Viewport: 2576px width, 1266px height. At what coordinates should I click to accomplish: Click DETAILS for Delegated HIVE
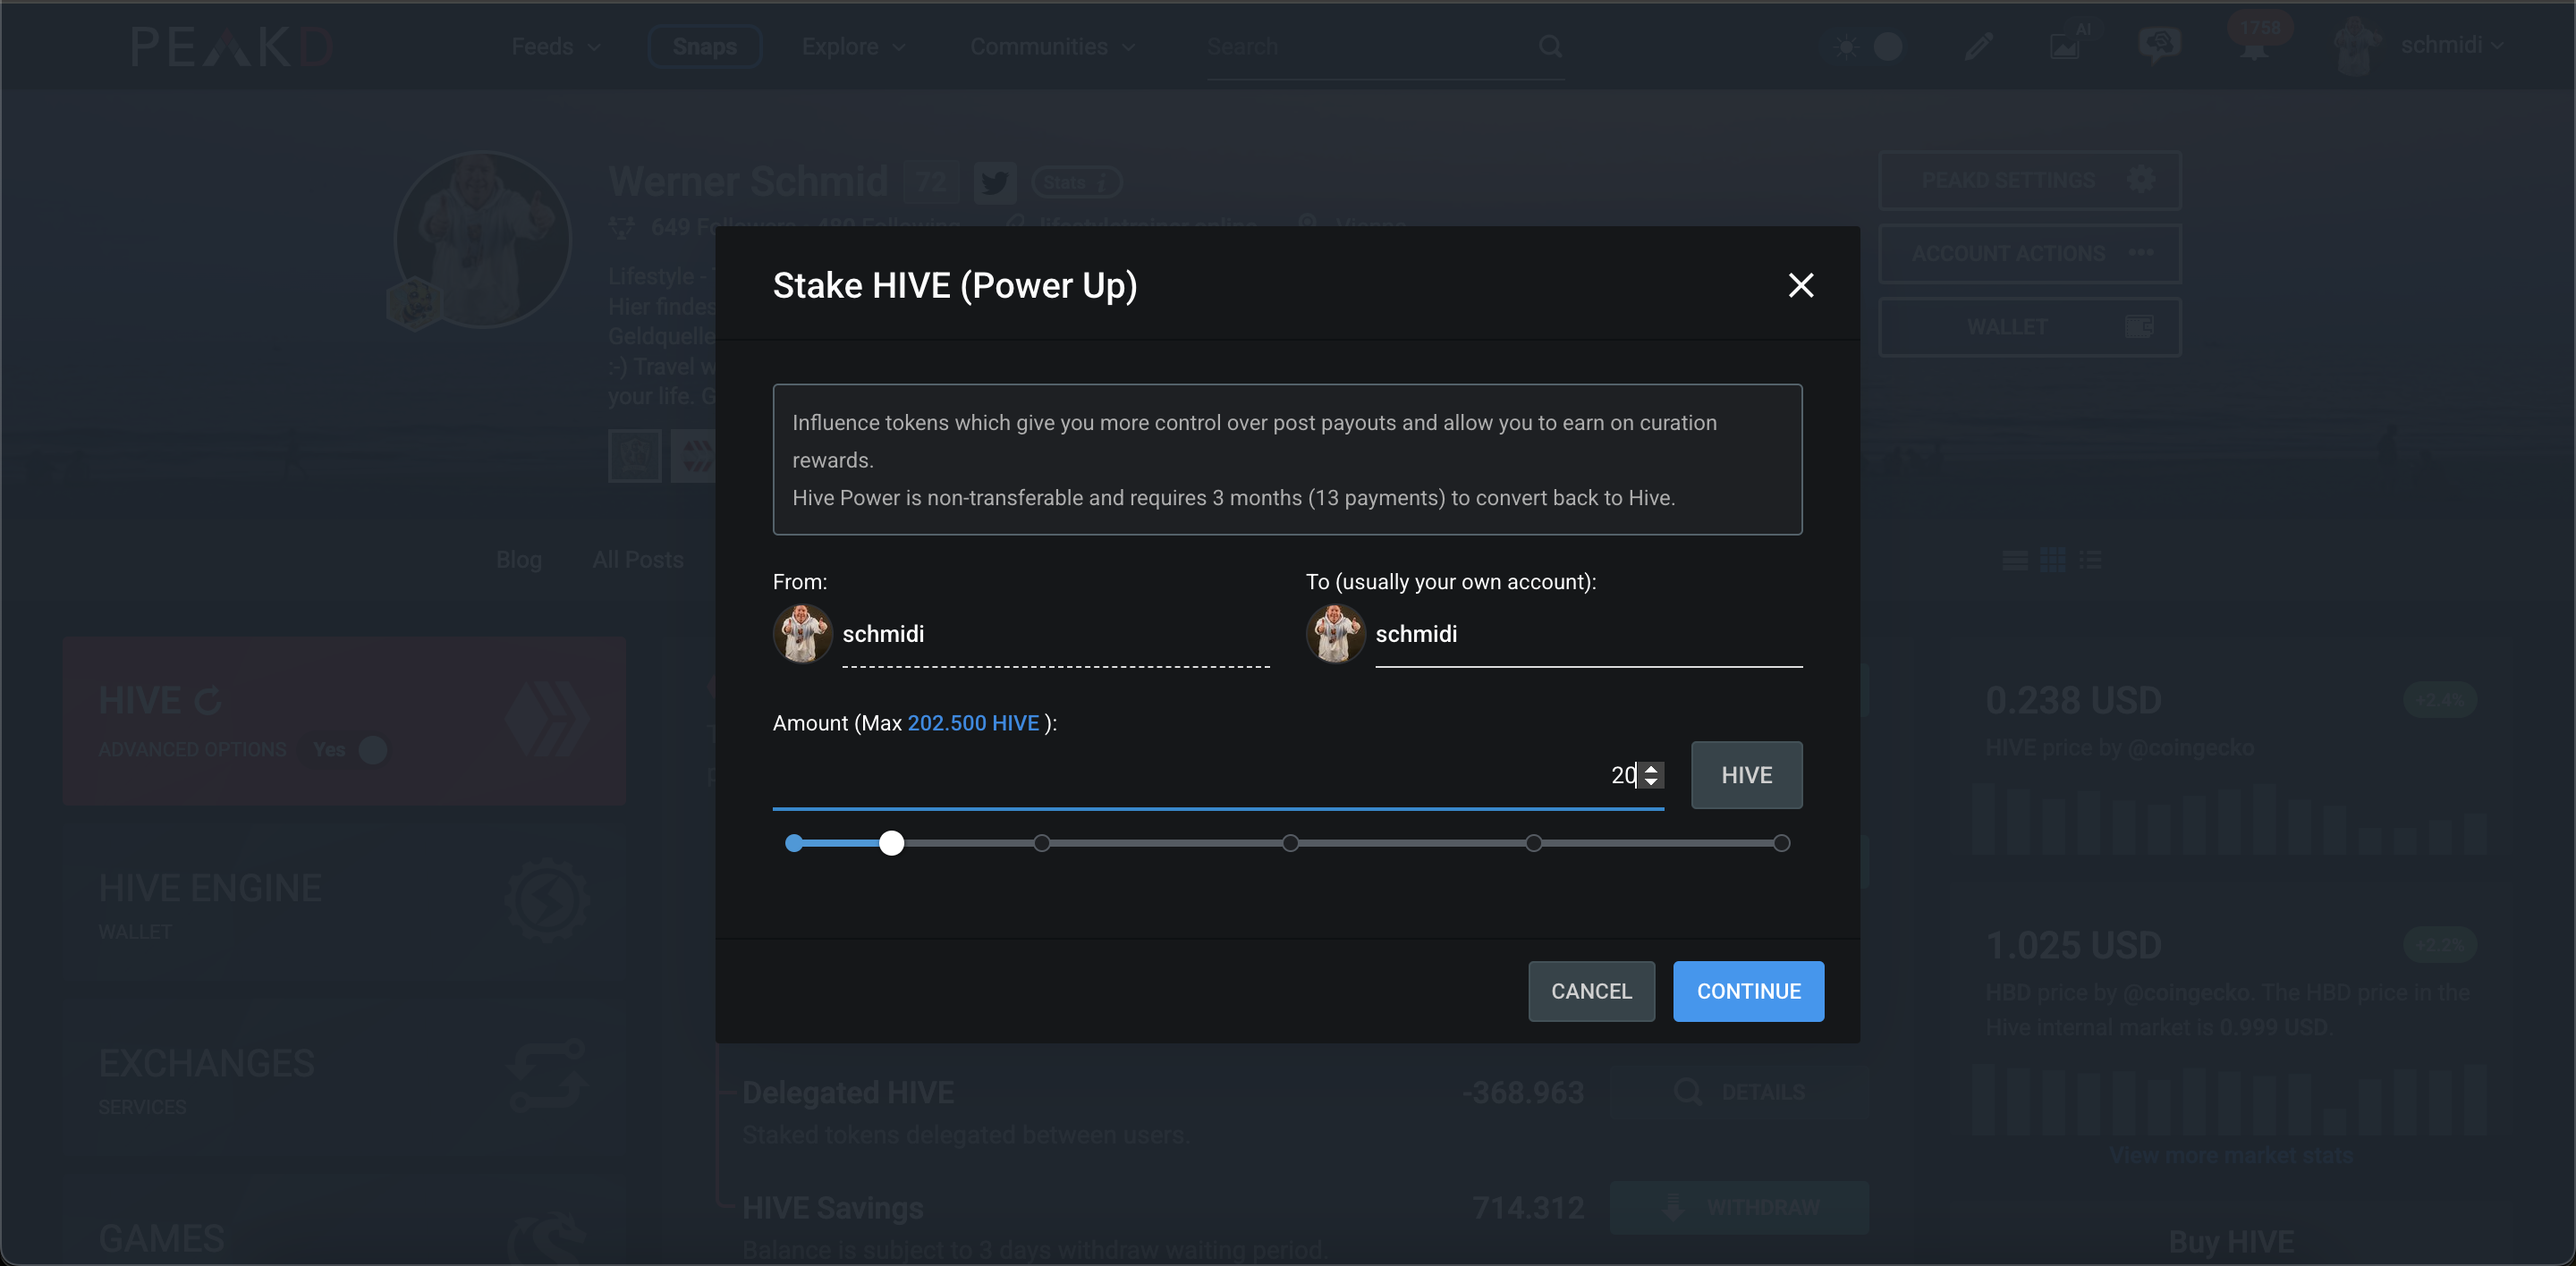click(x=1739, y=1093)
